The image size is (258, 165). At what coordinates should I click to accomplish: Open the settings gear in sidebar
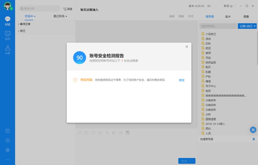coord(7,150)
